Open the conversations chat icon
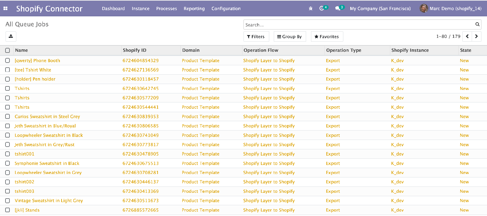The image size is (487, 216). coord(337,8)
